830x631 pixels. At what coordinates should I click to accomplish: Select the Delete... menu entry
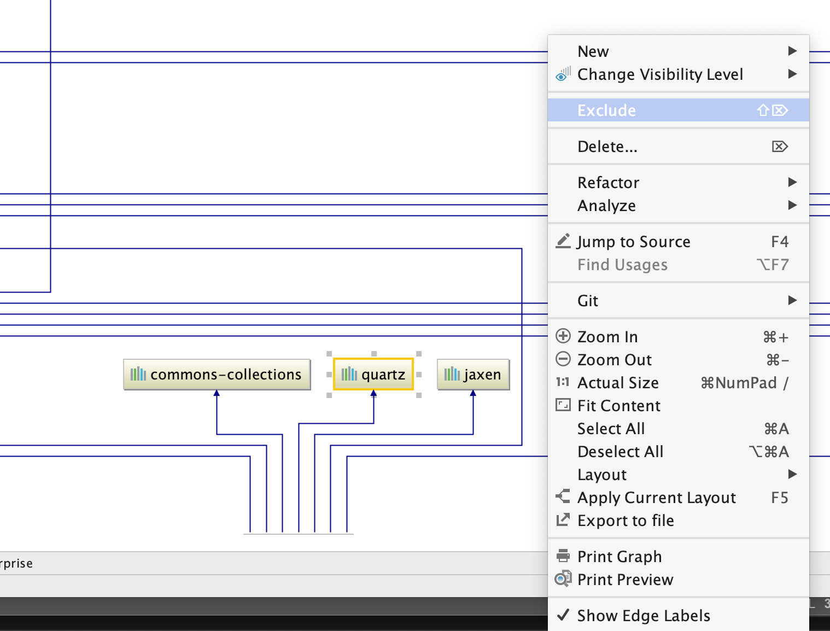607,147
